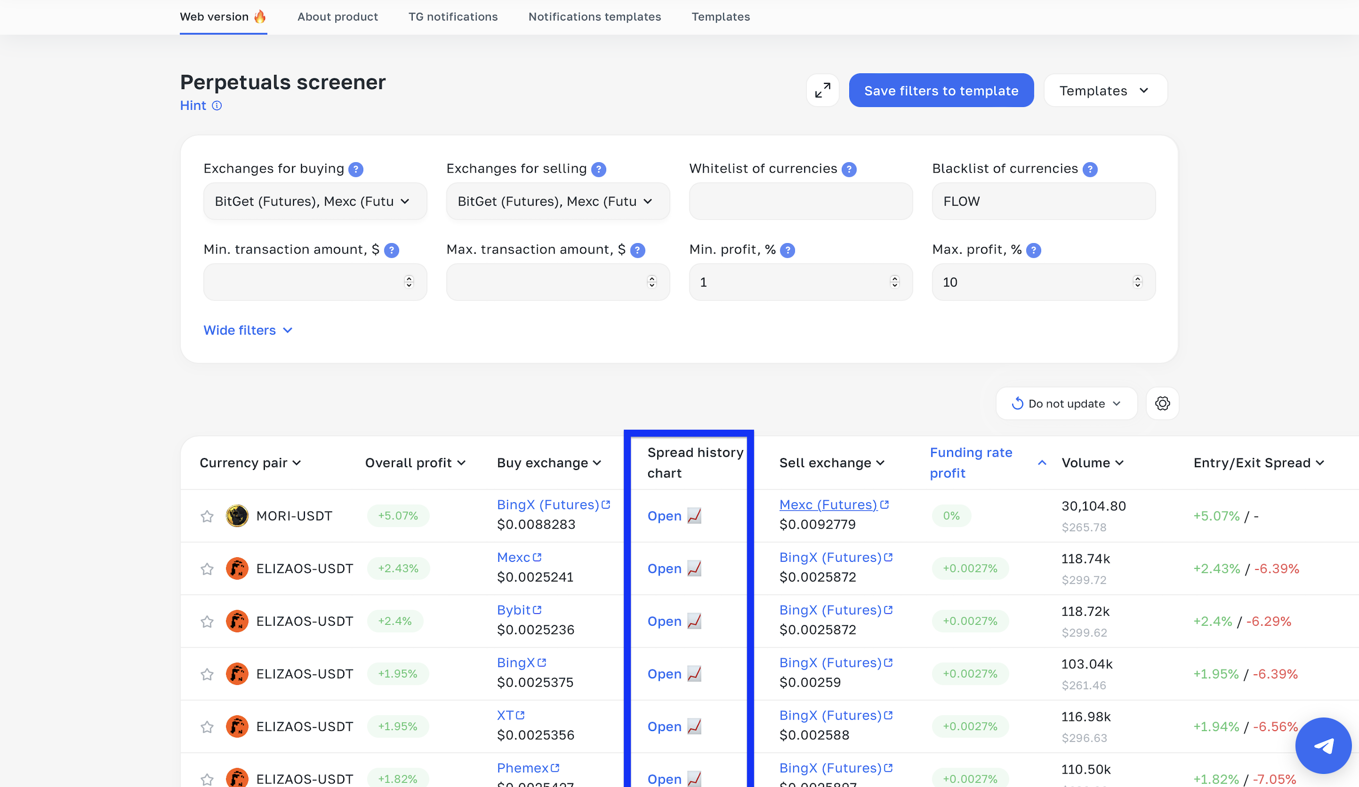Open the Notifications templates tab

pos(594,17)
